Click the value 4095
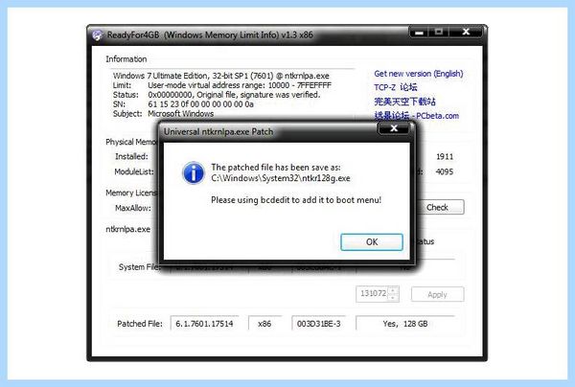Viewport: 575px width, 387px height. [445, 171]
